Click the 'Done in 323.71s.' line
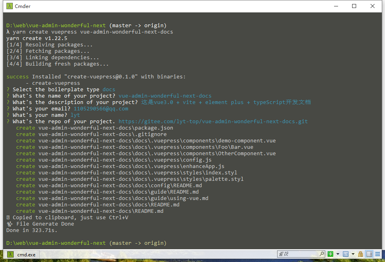This screenshot has height=262, width=385. point(32,230)
